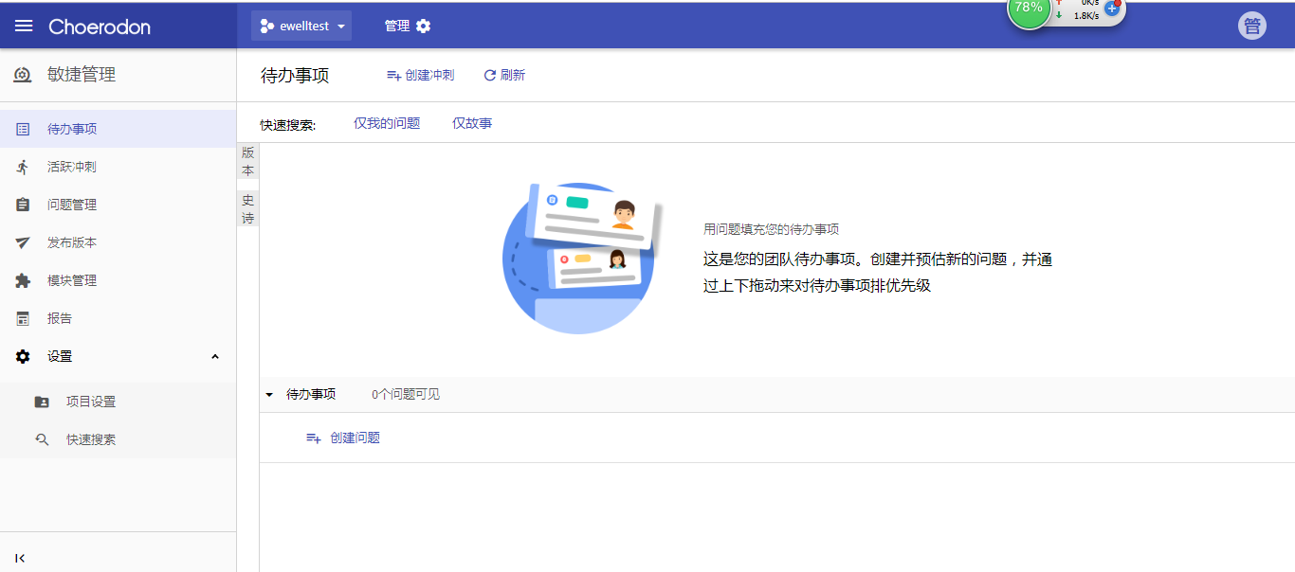Open 报告 in the sidebar

coord(119,318)
